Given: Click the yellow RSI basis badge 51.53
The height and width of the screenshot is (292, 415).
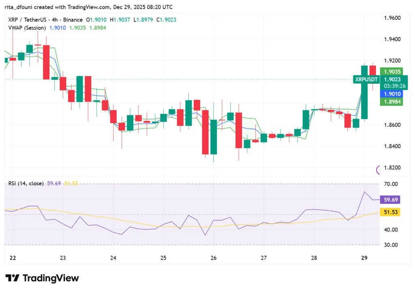Looking at the screenshot, I should pos(390,212).
